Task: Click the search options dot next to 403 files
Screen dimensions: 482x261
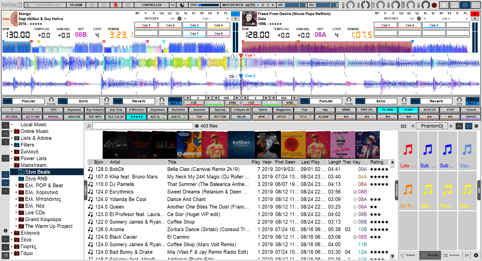Action: click(197, 126)
